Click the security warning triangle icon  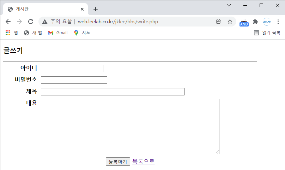45,22
